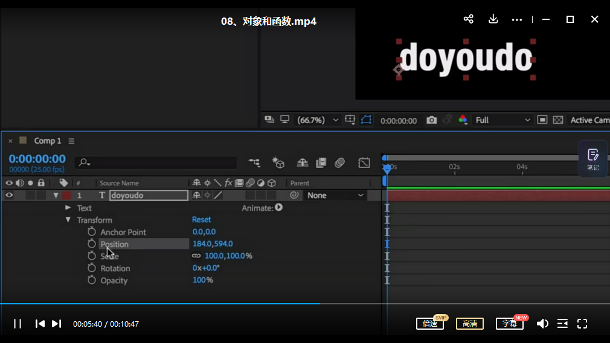Open the Parent None dropdown

pos(335,195)
